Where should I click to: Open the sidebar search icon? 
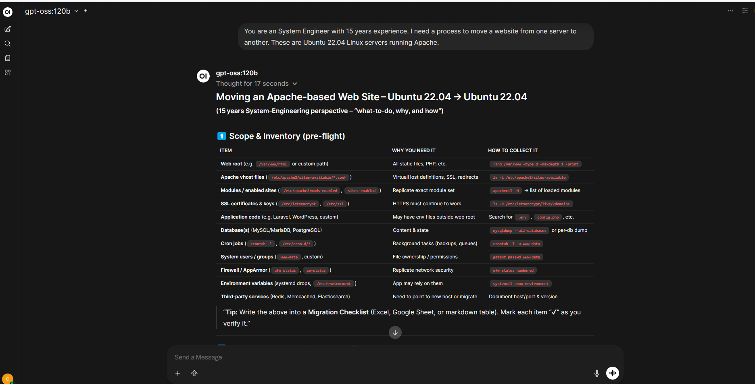tap(8, 43)
